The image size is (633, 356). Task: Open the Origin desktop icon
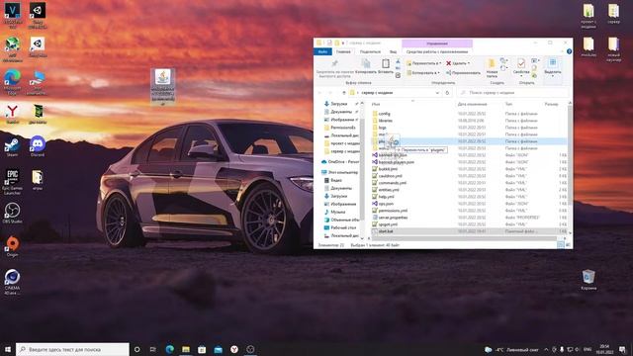pos(12,246)
